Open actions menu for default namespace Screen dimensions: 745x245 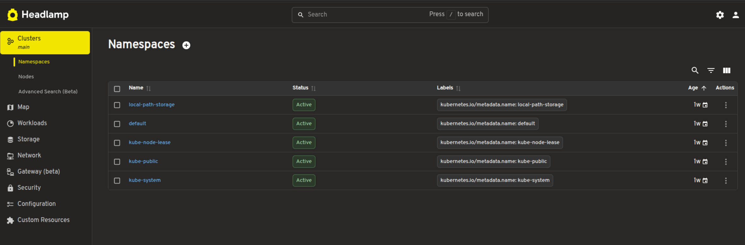click(x=726, y=124)
